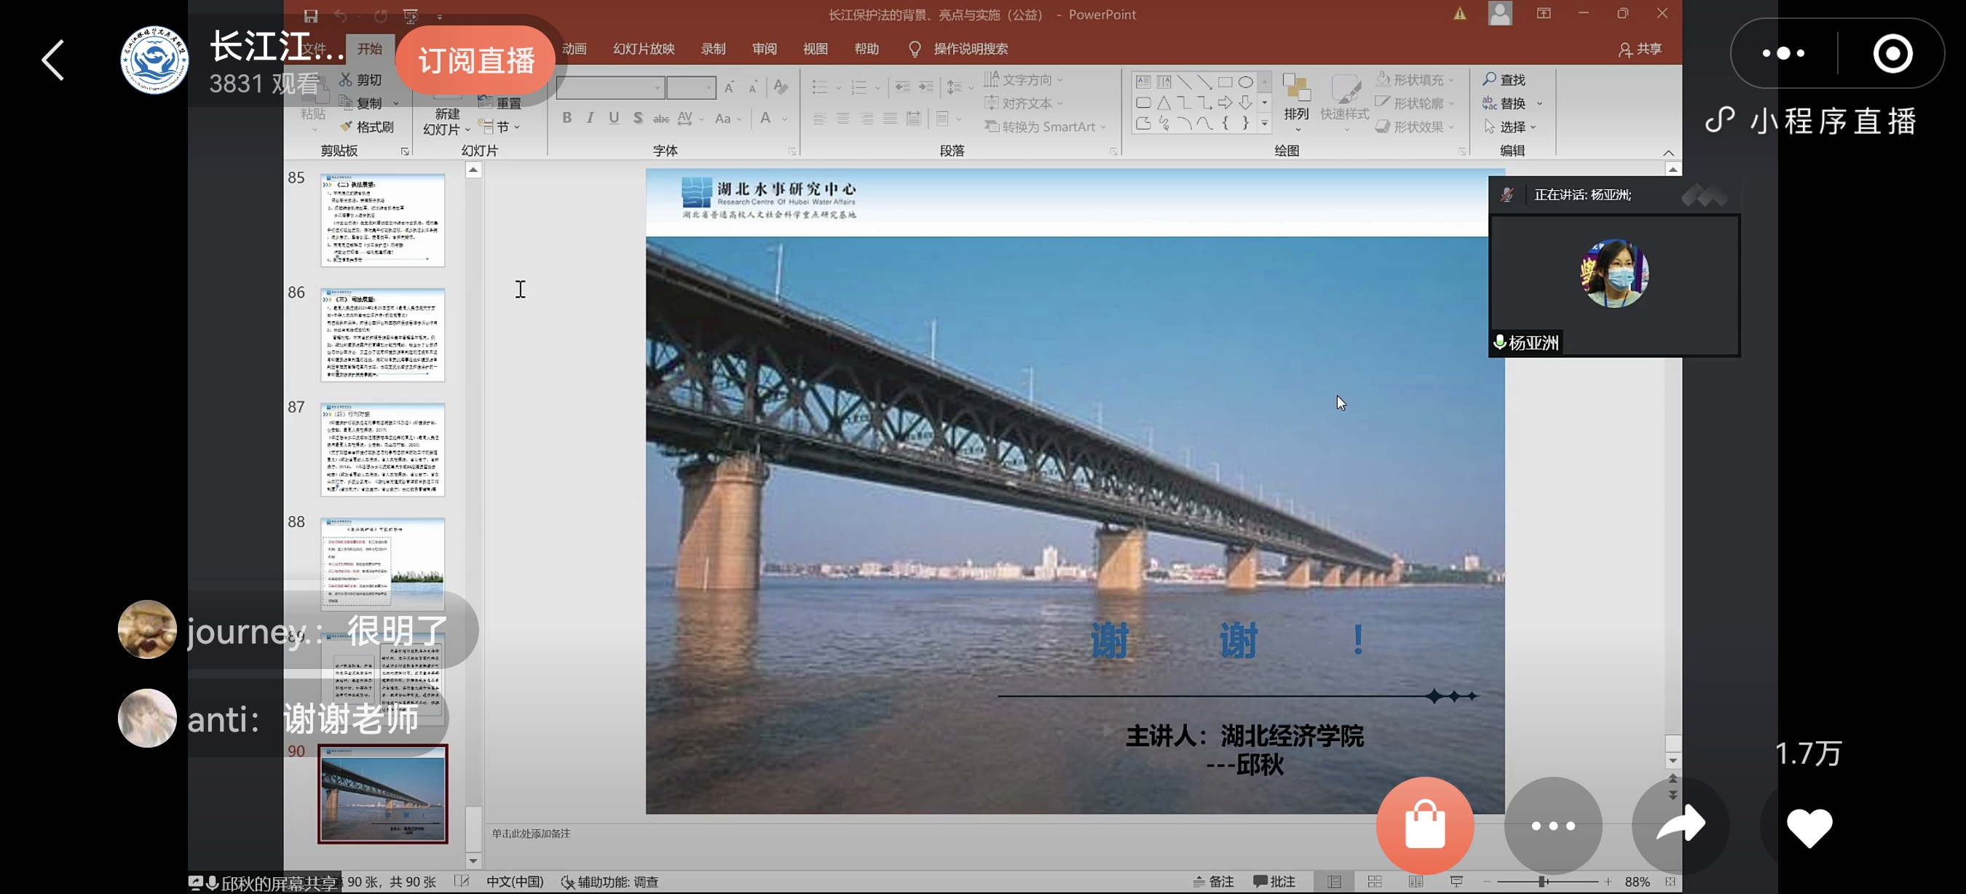Open the 查找 (Find) tool
Image resolution: width=1966 pixels, height=894 pixels.
coord(1505,79)
